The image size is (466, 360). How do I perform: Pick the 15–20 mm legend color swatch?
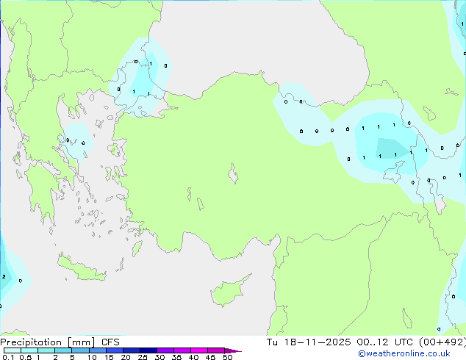tap(115, 350)
